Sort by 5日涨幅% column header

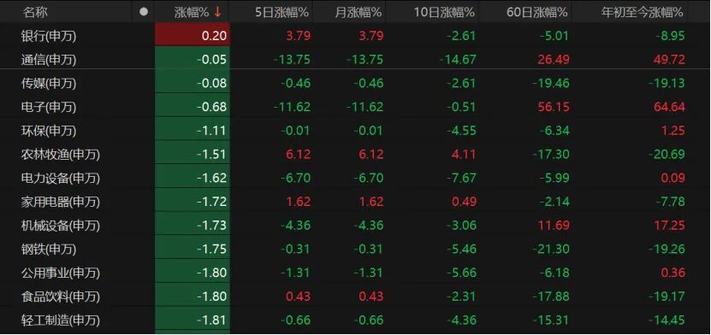coord(281,12)
